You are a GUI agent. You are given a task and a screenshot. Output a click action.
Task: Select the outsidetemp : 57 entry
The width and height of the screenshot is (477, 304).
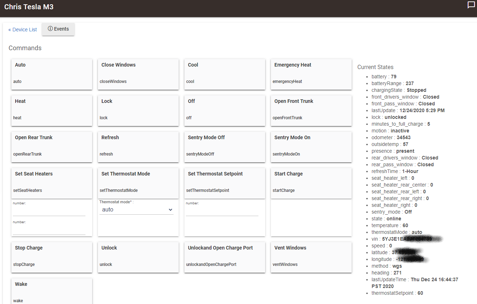[x=390, y=144]
